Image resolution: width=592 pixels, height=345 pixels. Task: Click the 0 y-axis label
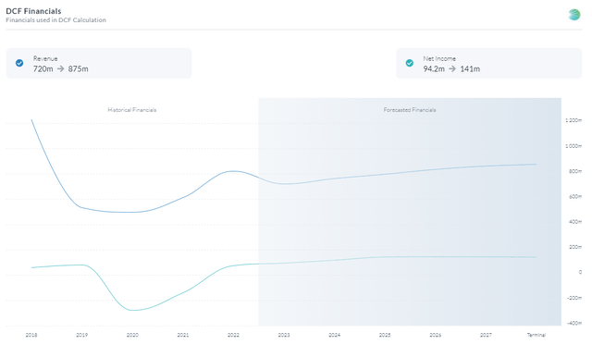580,272
